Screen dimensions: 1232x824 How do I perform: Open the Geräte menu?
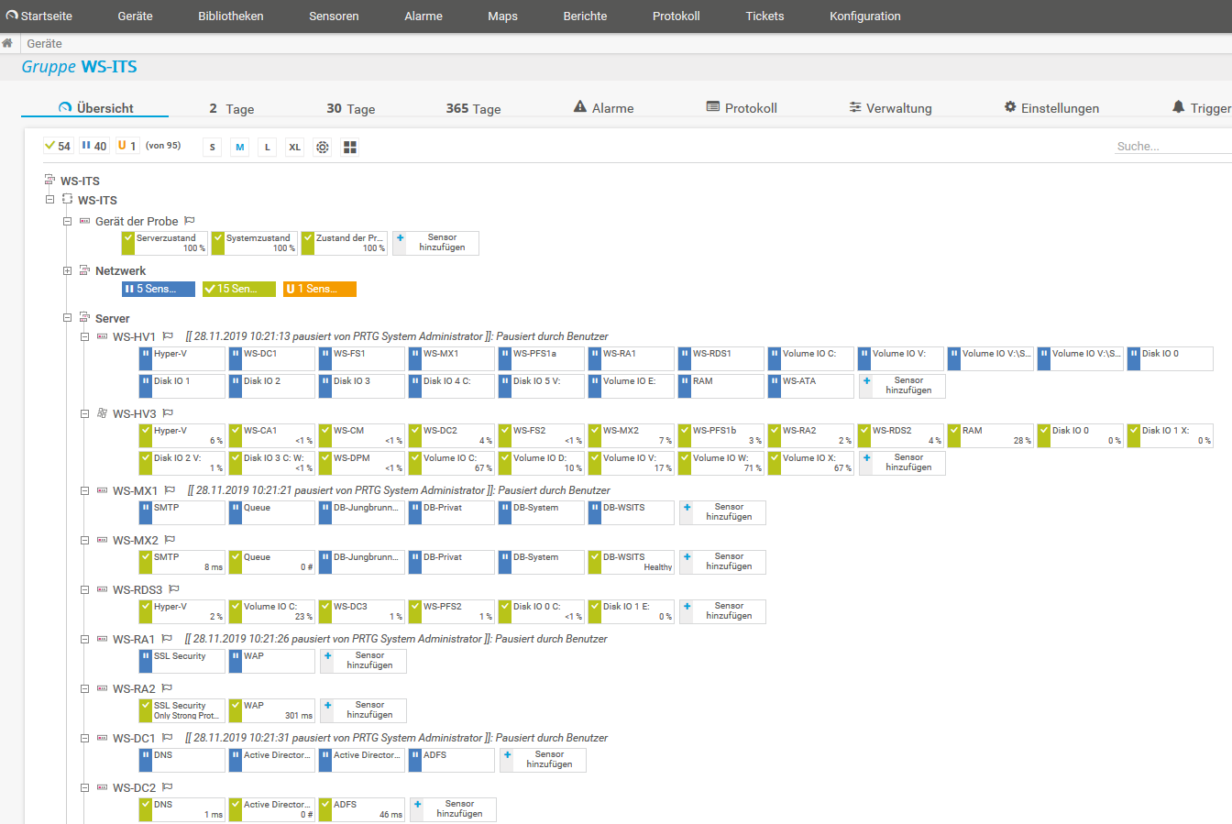(x=136, y=16)
